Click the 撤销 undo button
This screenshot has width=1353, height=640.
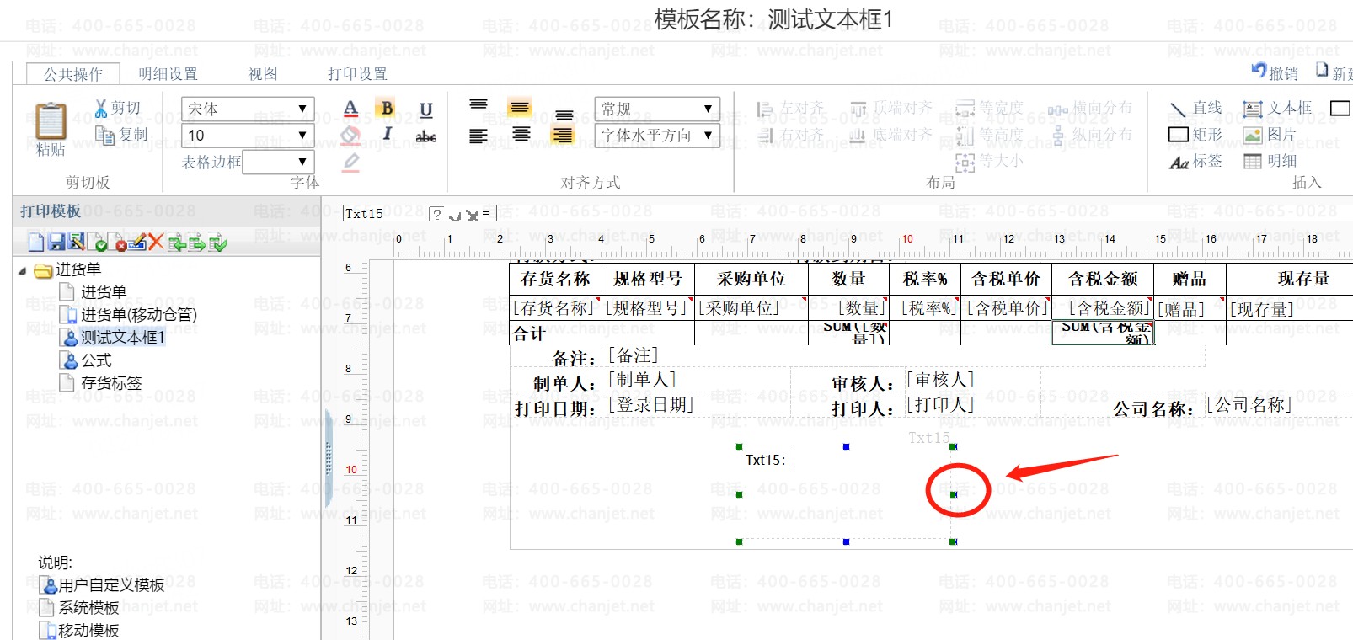pos(1275,72)
